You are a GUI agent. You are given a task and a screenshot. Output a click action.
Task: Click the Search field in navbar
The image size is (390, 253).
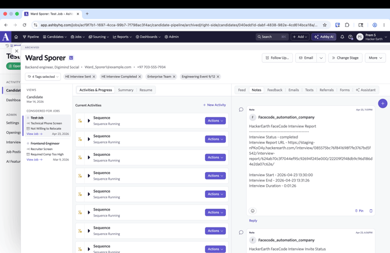[272, 37]
